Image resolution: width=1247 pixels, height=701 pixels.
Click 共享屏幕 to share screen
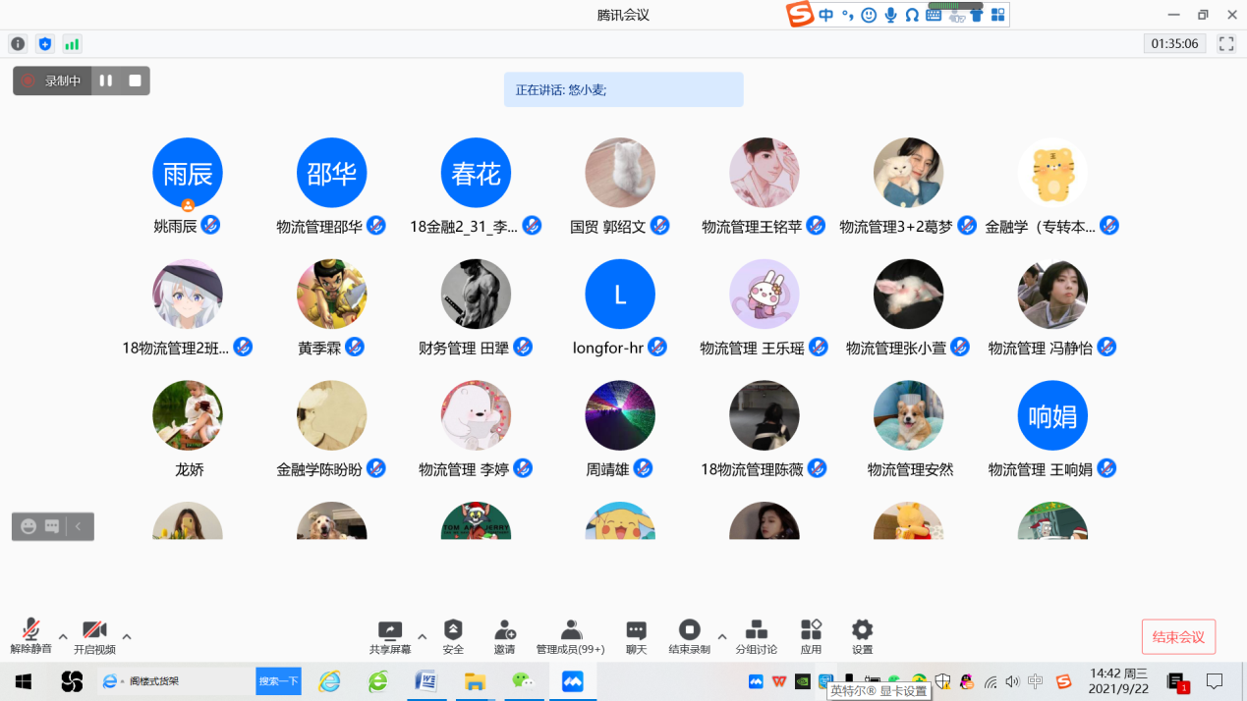389,636
